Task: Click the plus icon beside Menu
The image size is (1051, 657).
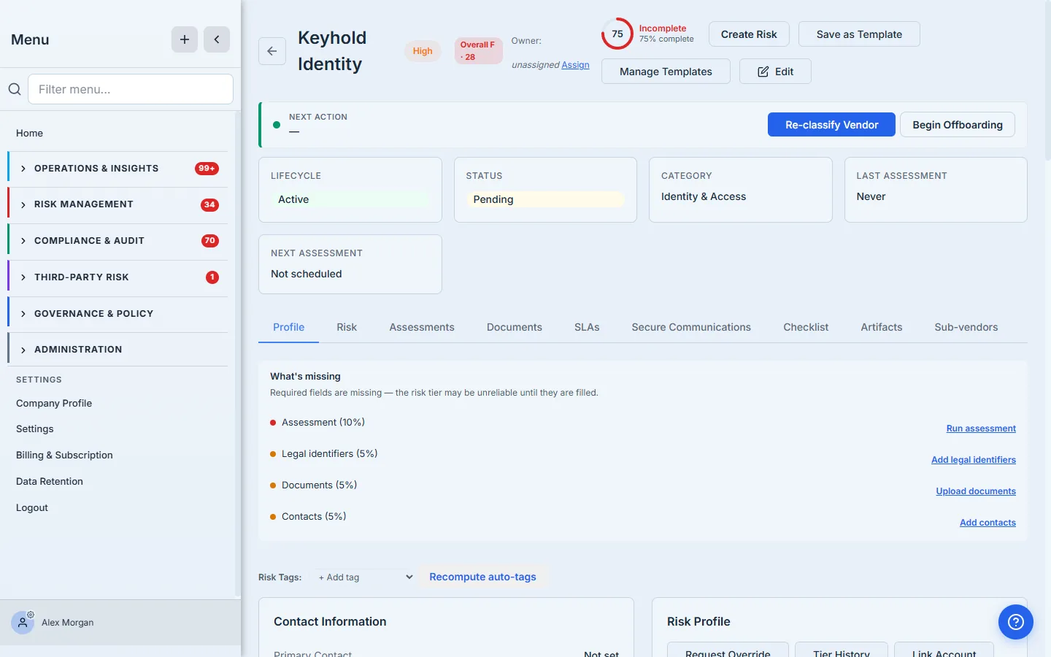Action: 185,39
